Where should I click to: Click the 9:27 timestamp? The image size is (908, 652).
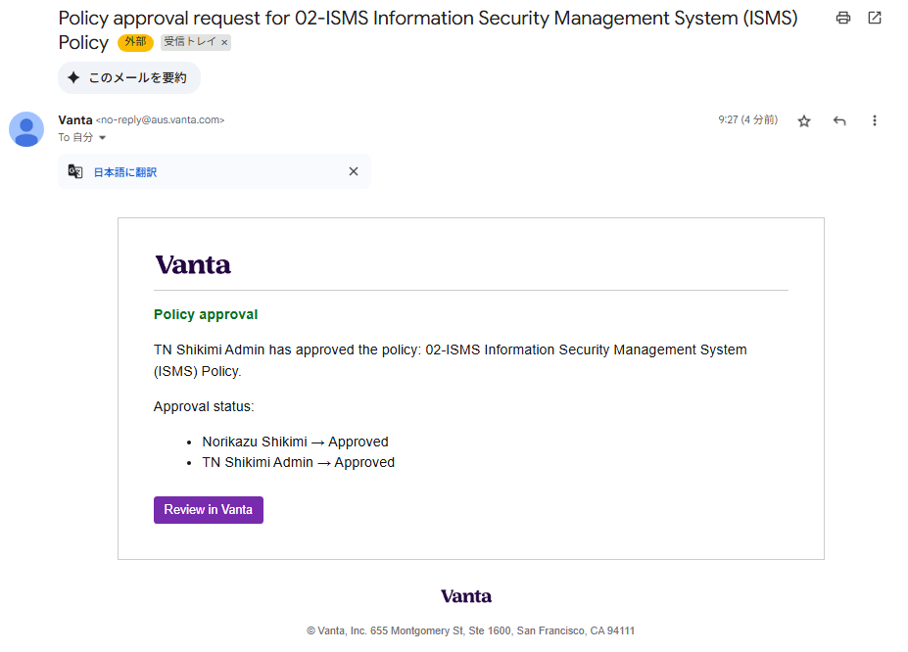click(x=747, y=119)
